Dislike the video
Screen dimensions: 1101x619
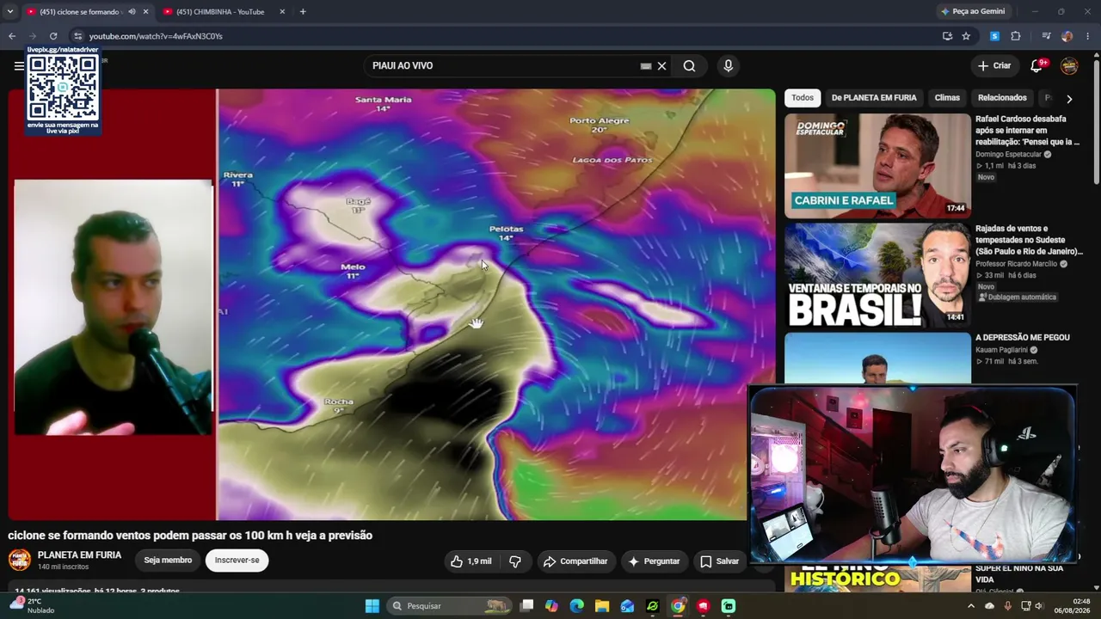tap(515, 561)
